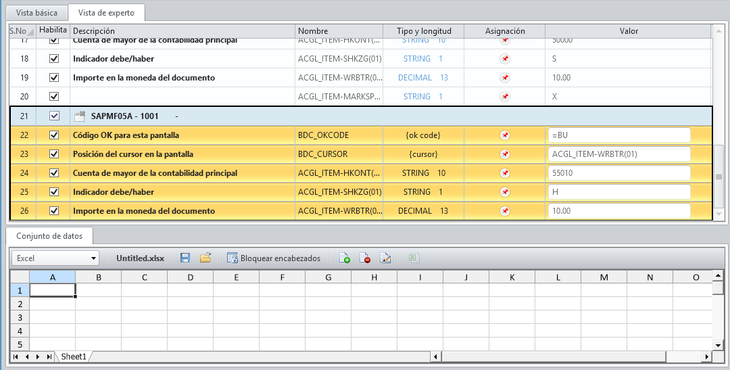Go to previous sheet with navigation arrow

point(26,357)
